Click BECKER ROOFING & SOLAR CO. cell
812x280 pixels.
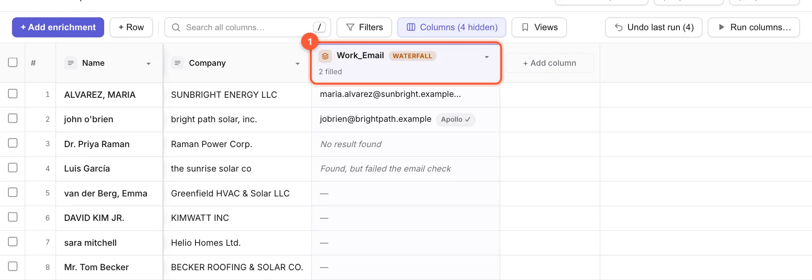(x=237, y=267)
